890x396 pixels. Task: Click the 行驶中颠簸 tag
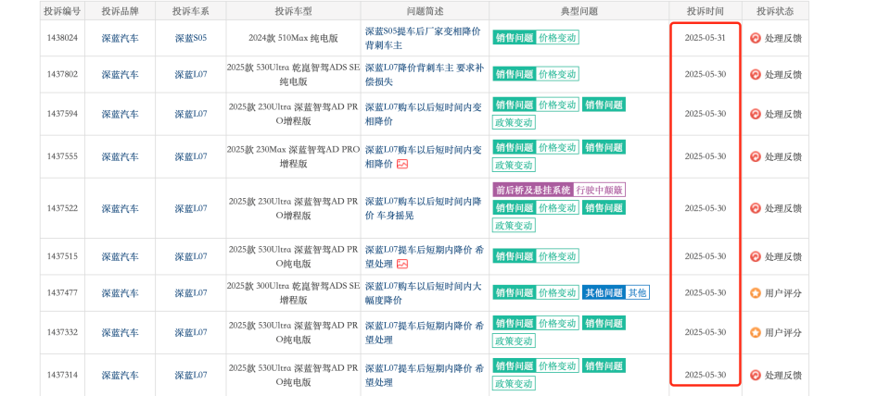click(600, 190)
